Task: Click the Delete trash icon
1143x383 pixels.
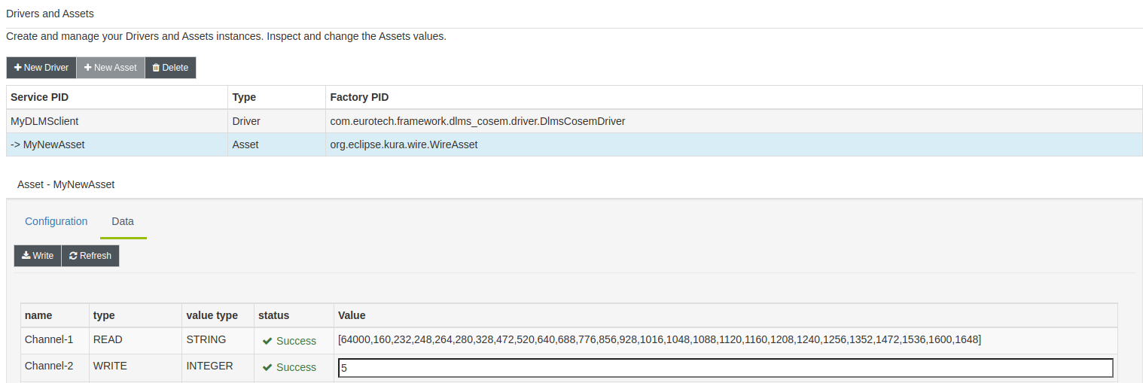Action: click(156, 68)
